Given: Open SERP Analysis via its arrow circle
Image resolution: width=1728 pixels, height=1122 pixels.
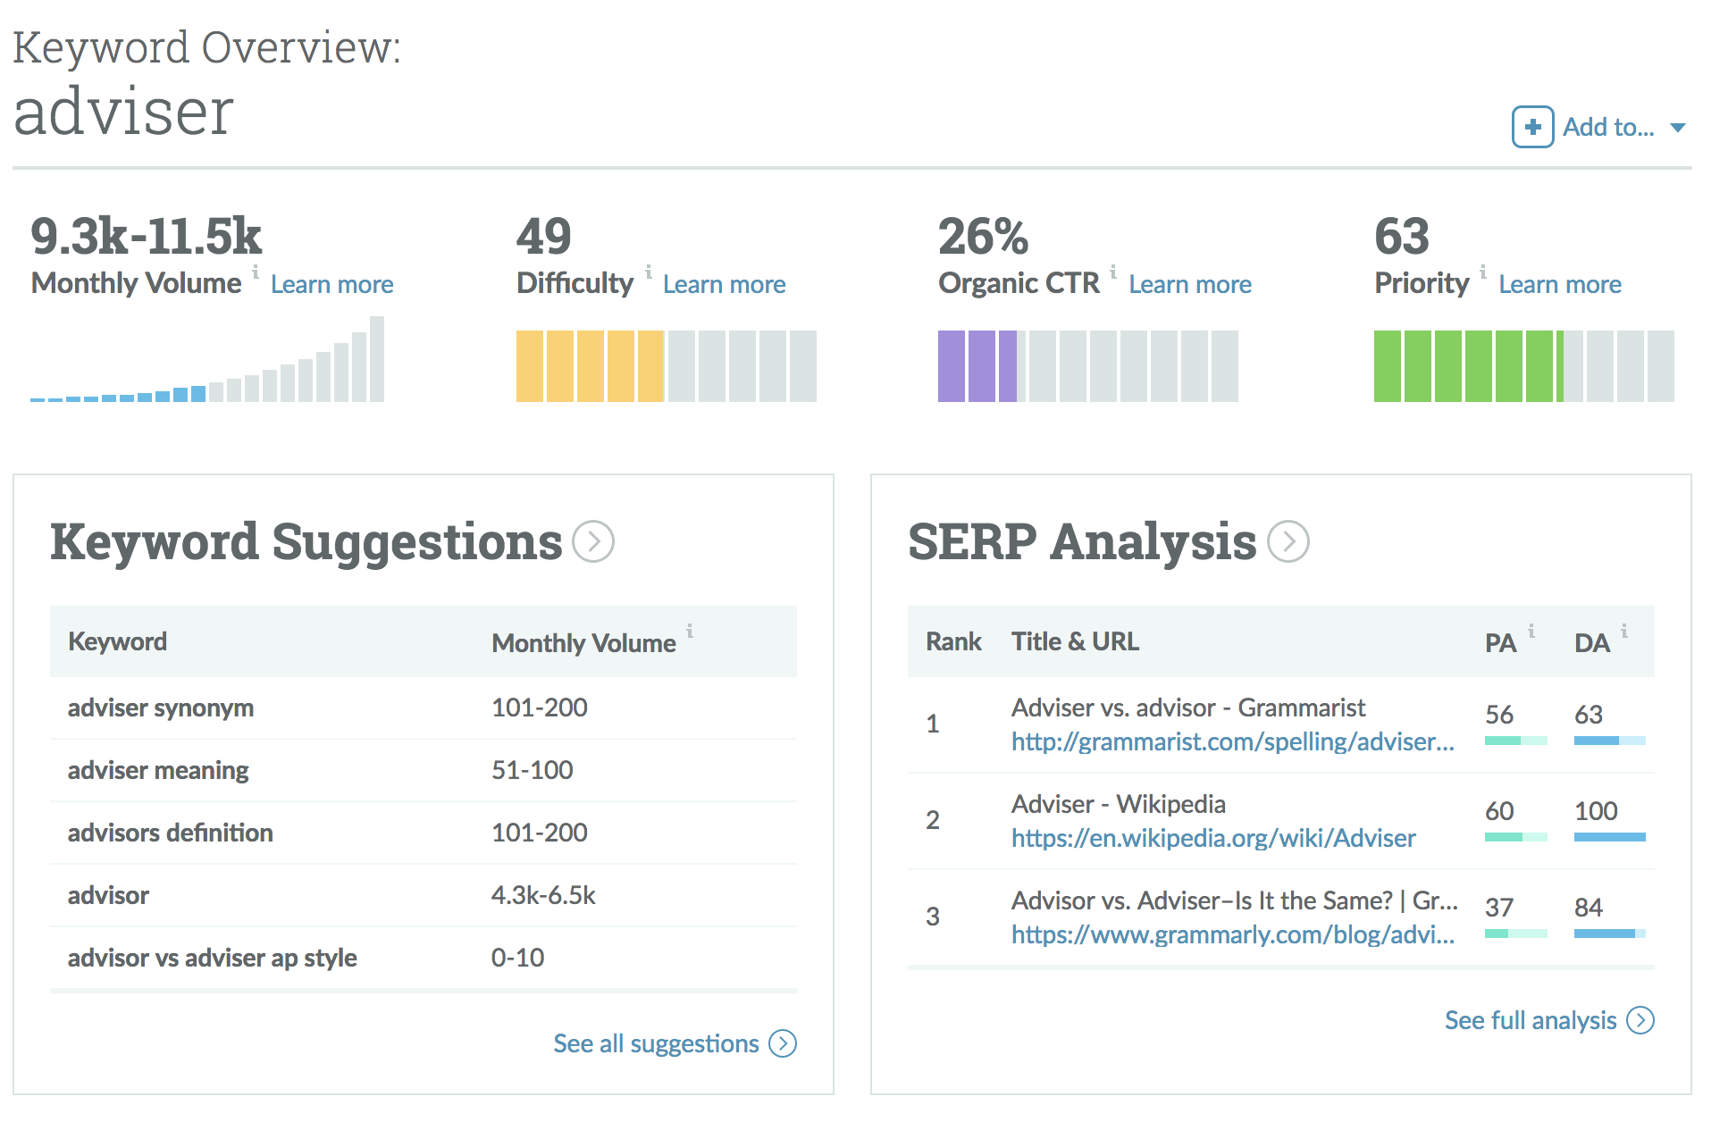Looking at the screenshot, I should click(1288, 541).
